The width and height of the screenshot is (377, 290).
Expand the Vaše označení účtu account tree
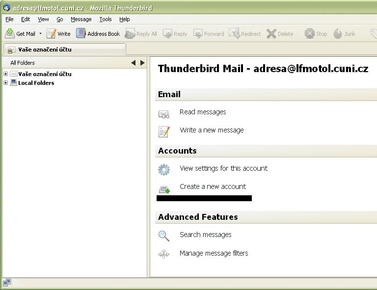(x=5, y=74)
